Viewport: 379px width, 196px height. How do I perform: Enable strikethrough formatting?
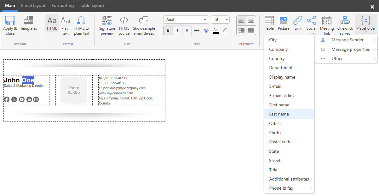(x=197, y=30)
